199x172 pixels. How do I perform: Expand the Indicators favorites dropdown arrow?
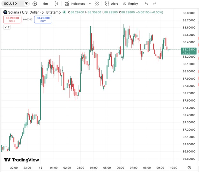tap(89, 4)
